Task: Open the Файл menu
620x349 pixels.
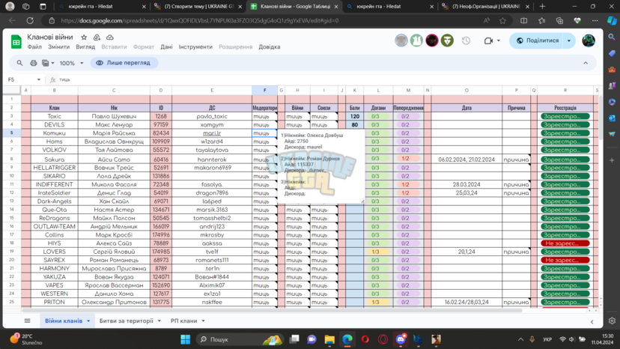Action: point(34,46)
